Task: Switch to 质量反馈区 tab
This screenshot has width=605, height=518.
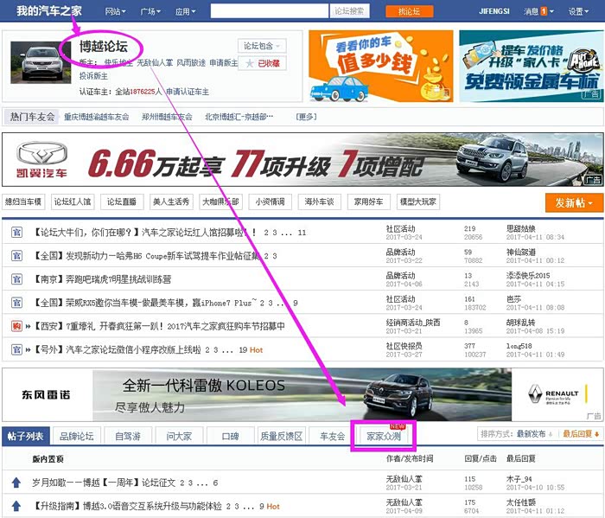Action: [282, 436]
